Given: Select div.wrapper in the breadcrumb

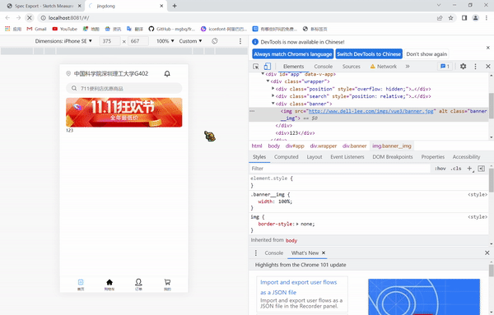Looking at the screenshot, I should pyautogui.click(x=324, y=146).
